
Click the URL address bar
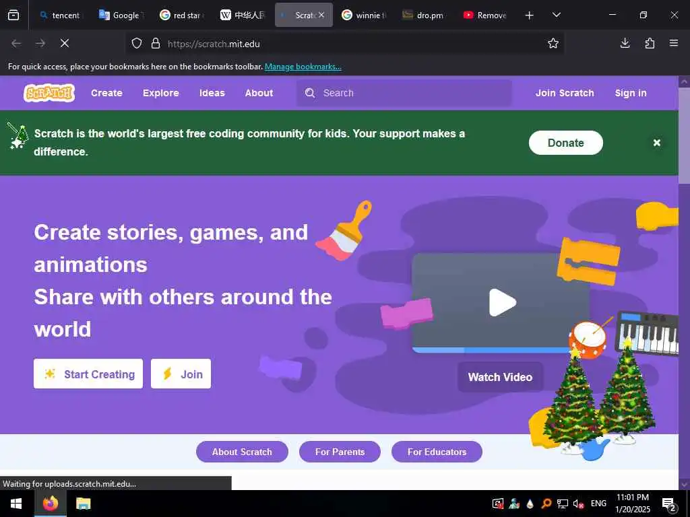(x=346, y=44)
